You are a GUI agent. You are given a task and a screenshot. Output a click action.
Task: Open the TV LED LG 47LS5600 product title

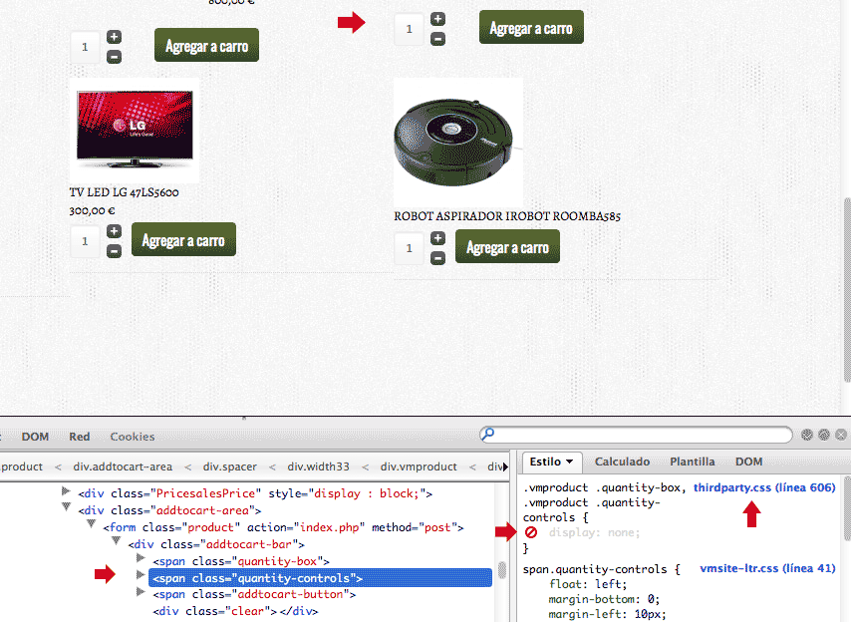pos(124,192)
